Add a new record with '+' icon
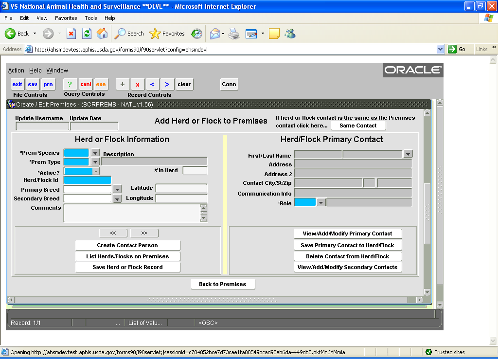Screen dimensions: 498x359 coord(122,84)
